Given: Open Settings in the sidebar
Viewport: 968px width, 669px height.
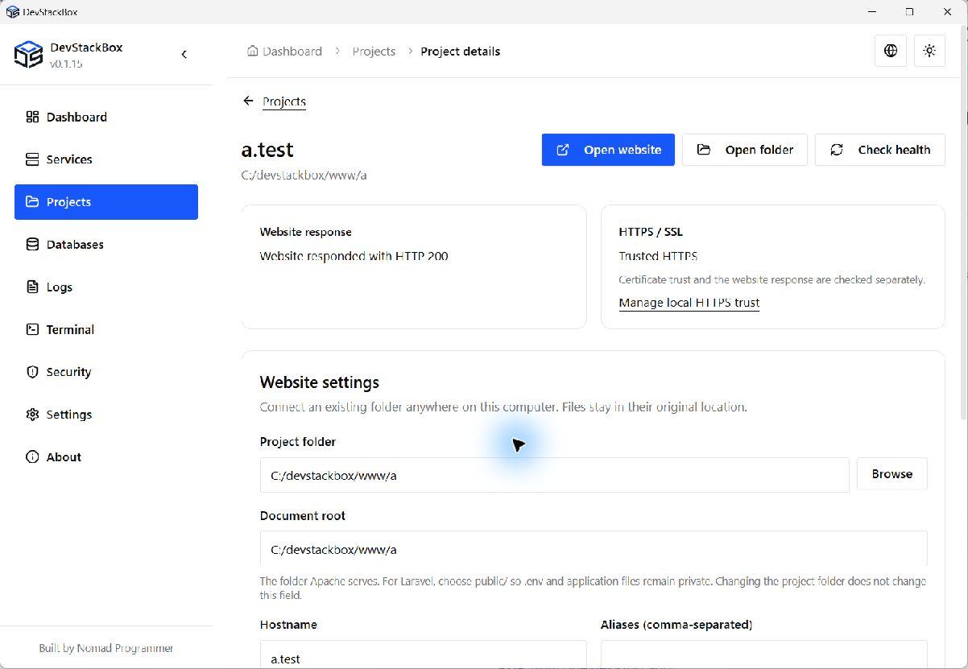Looking at the screenshot, I should point(106,415).
